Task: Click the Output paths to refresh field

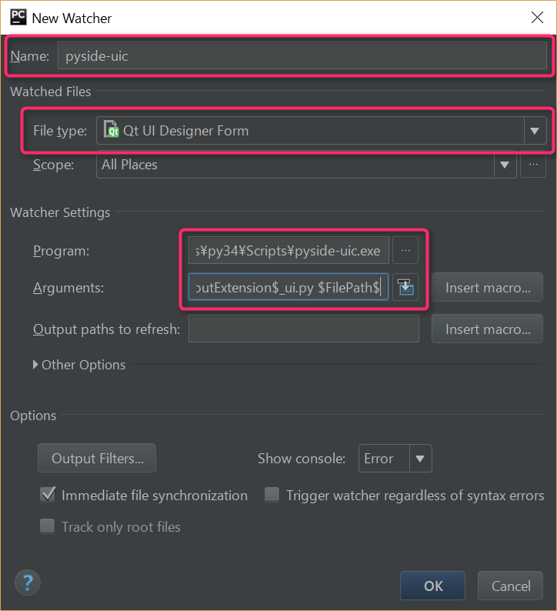Action: [304, 329]
